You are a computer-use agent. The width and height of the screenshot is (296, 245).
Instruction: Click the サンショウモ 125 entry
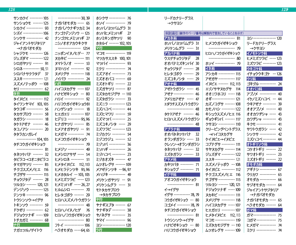(x=31, y=23)
